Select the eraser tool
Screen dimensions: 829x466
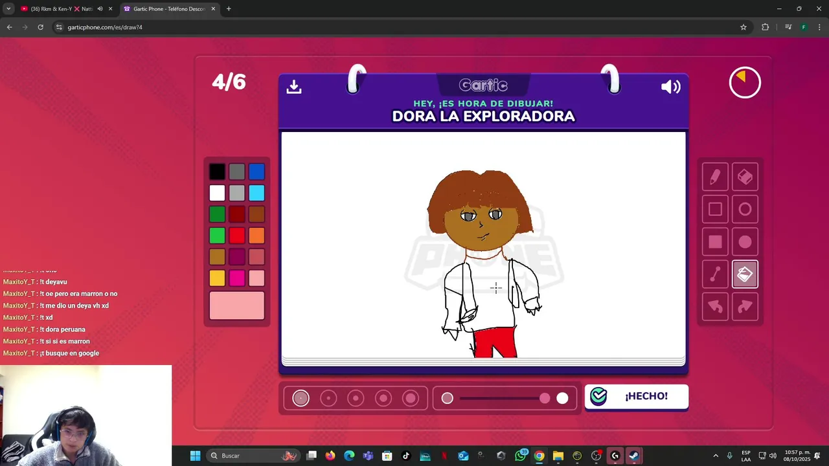[x=745, y=177]
